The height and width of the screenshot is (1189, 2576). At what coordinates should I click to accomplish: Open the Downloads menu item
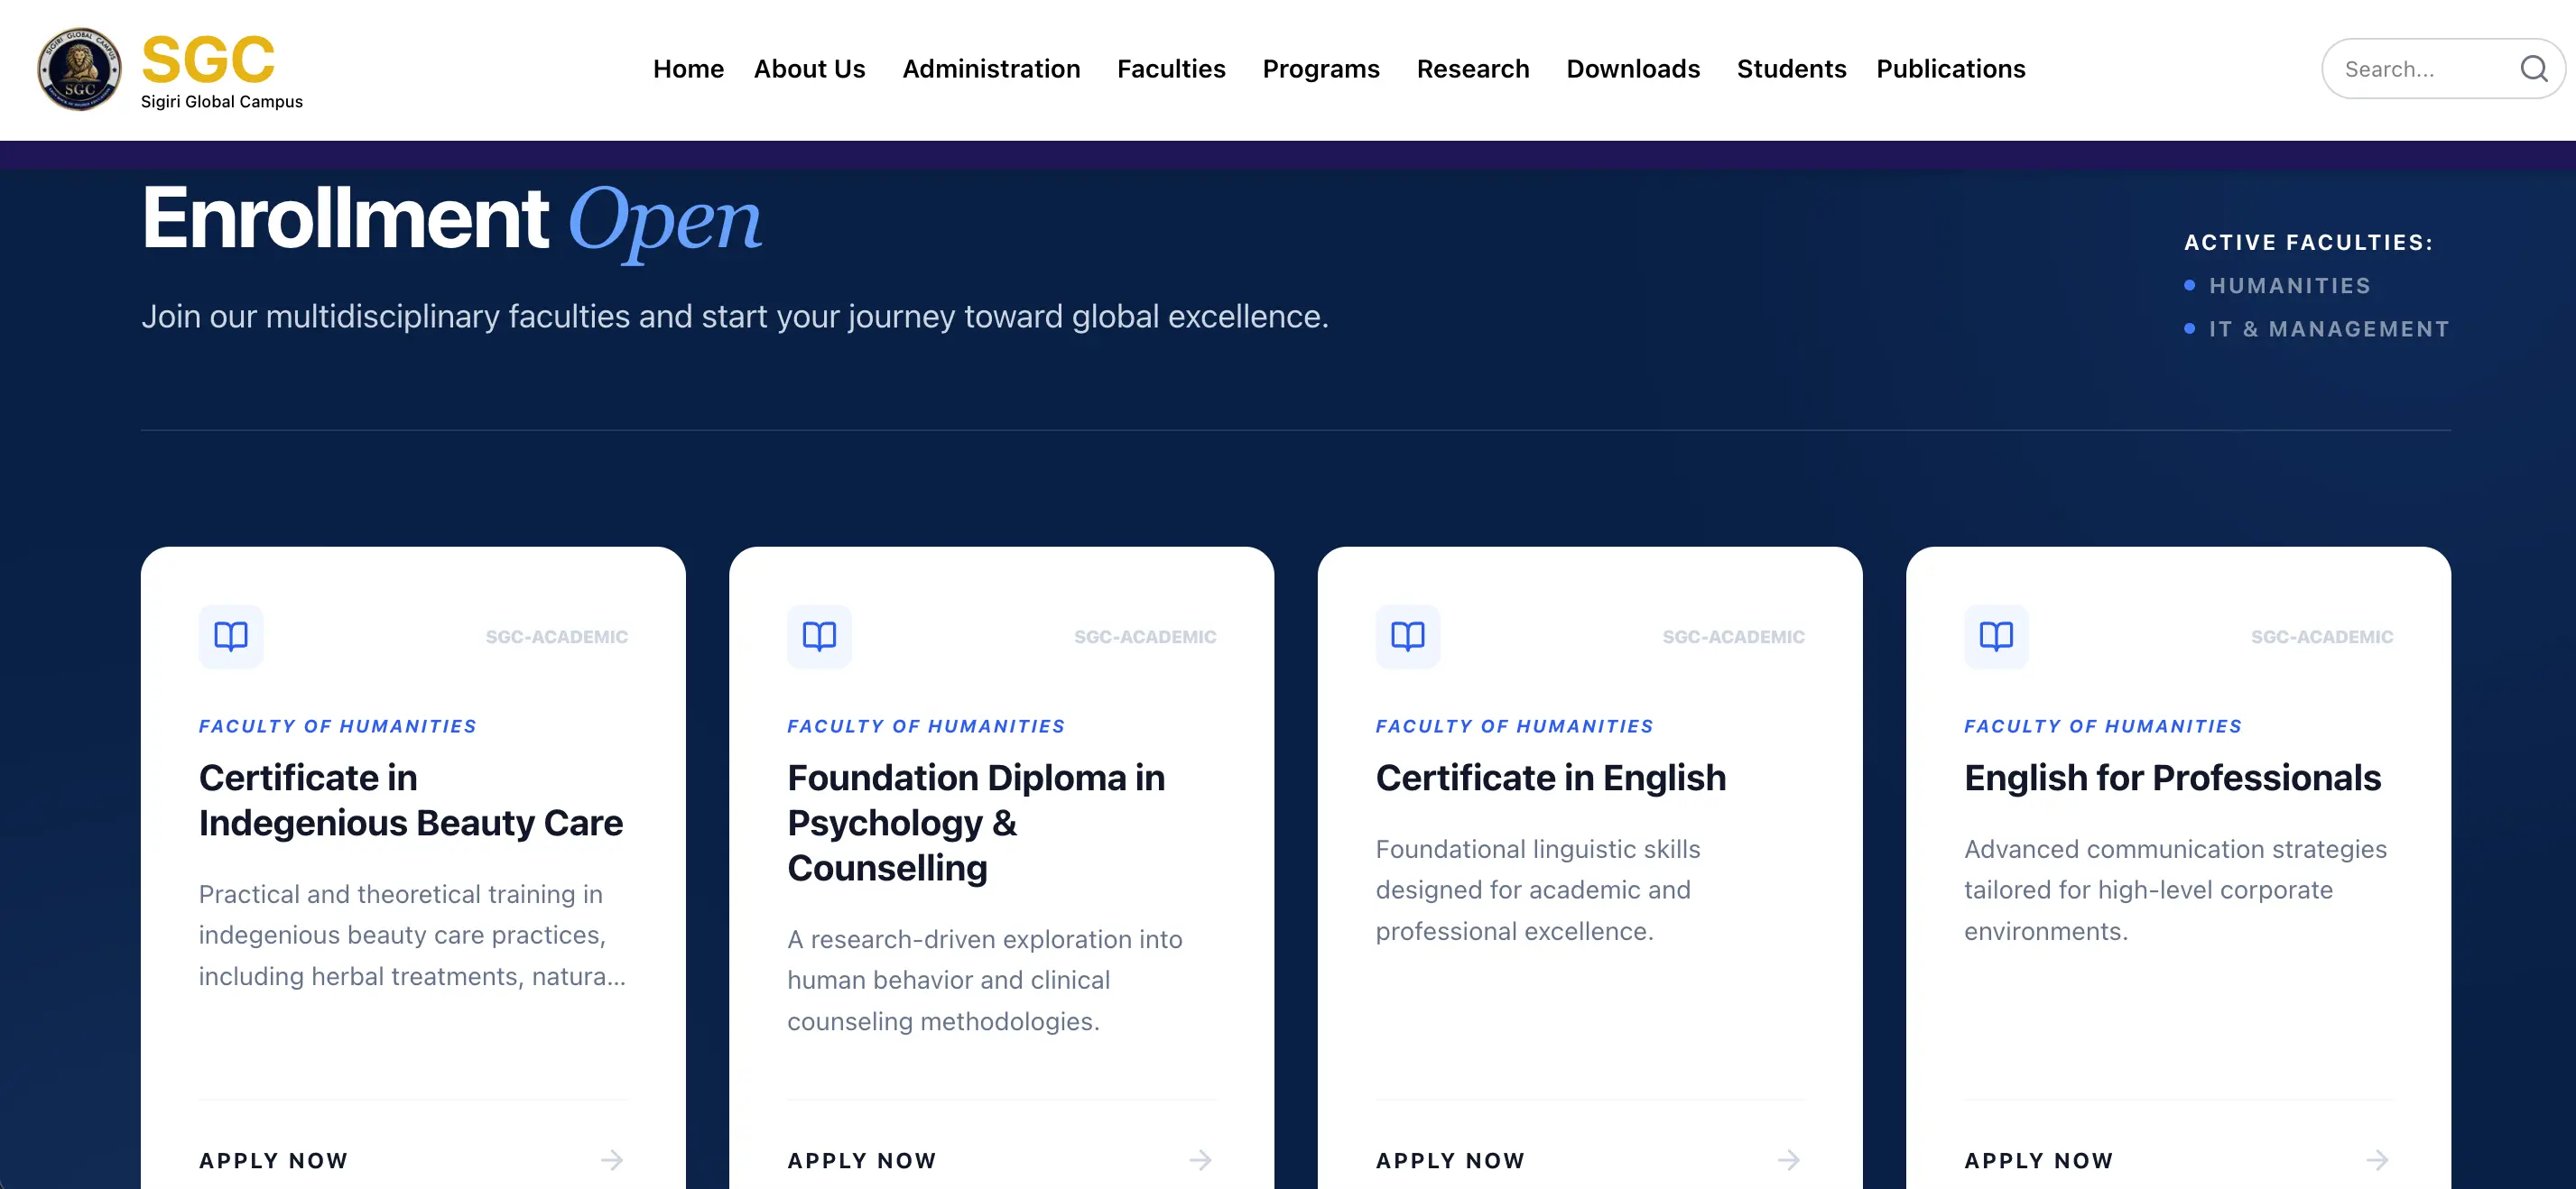click(1633, 69)
